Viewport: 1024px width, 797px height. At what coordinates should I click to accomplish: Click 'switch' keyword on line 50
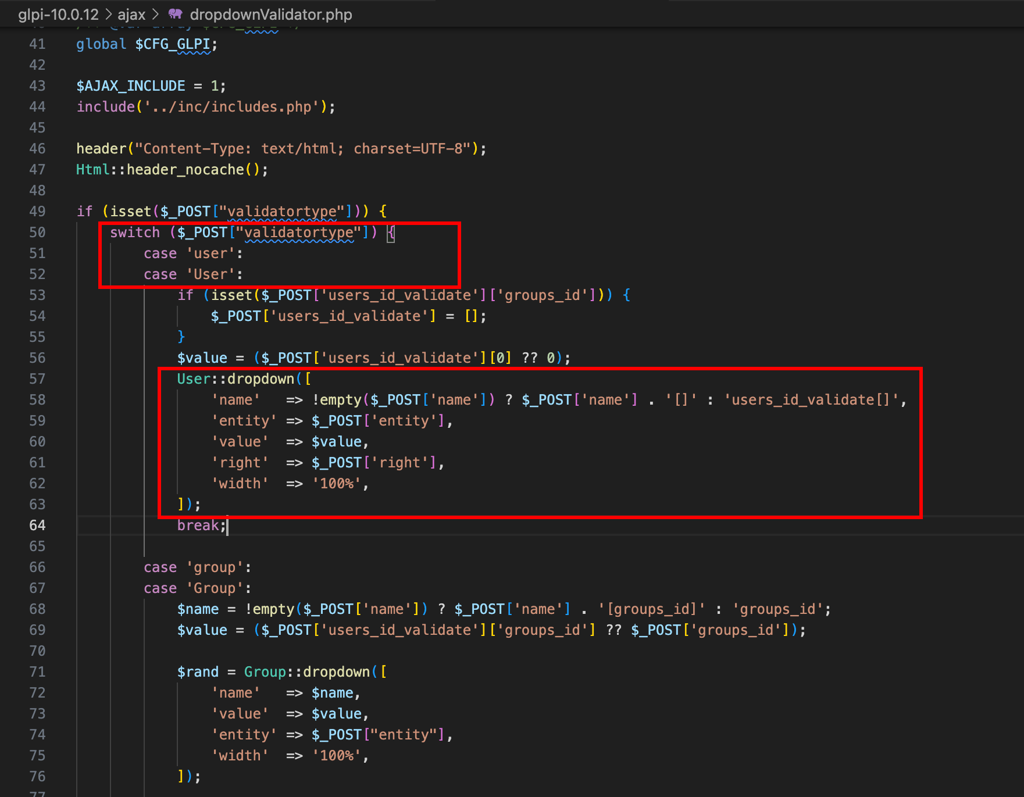135,233
